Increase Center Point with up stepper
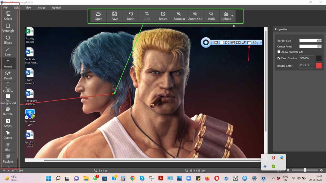This screenshot has width=326, height=183. [x=320, y=46]
